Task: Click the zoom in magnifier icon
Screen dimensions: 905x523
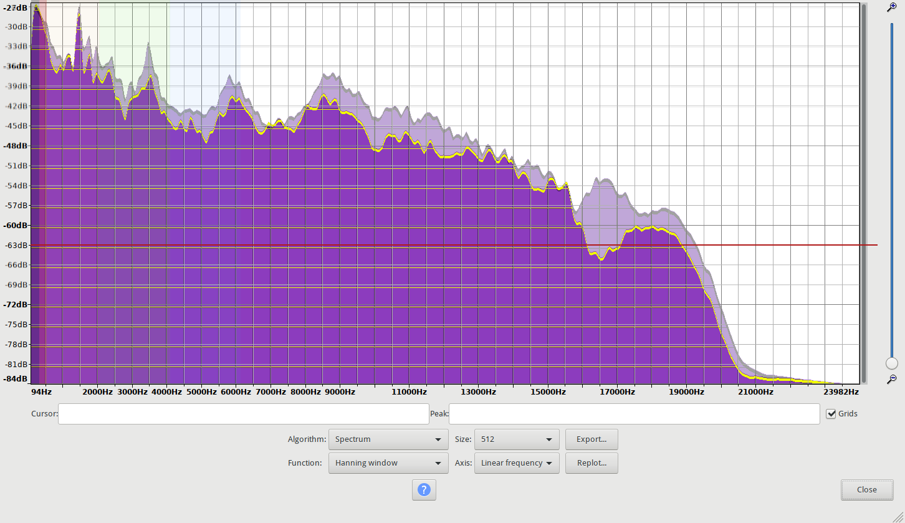Action: [892, 7]
